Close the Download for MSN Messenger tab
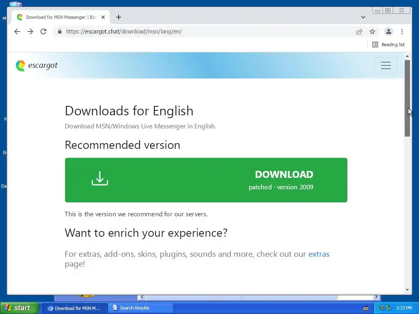The width and height of the screenshot is (419, 314). point(103,17)
